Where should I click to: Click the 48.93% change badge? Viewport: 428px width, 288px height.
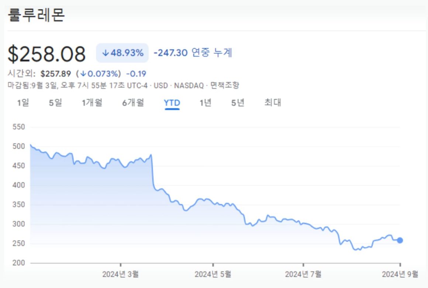tap(122, 53)
